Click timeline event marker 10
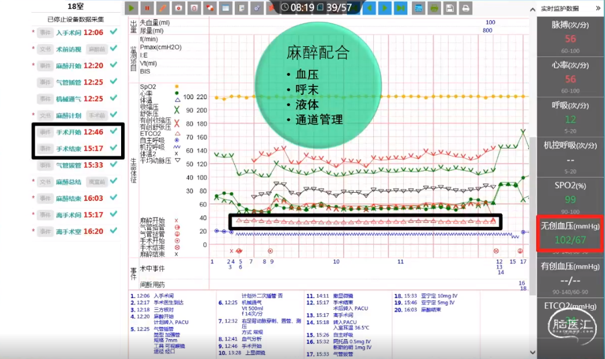The image size is (605, 359). [x=337, y=262]
